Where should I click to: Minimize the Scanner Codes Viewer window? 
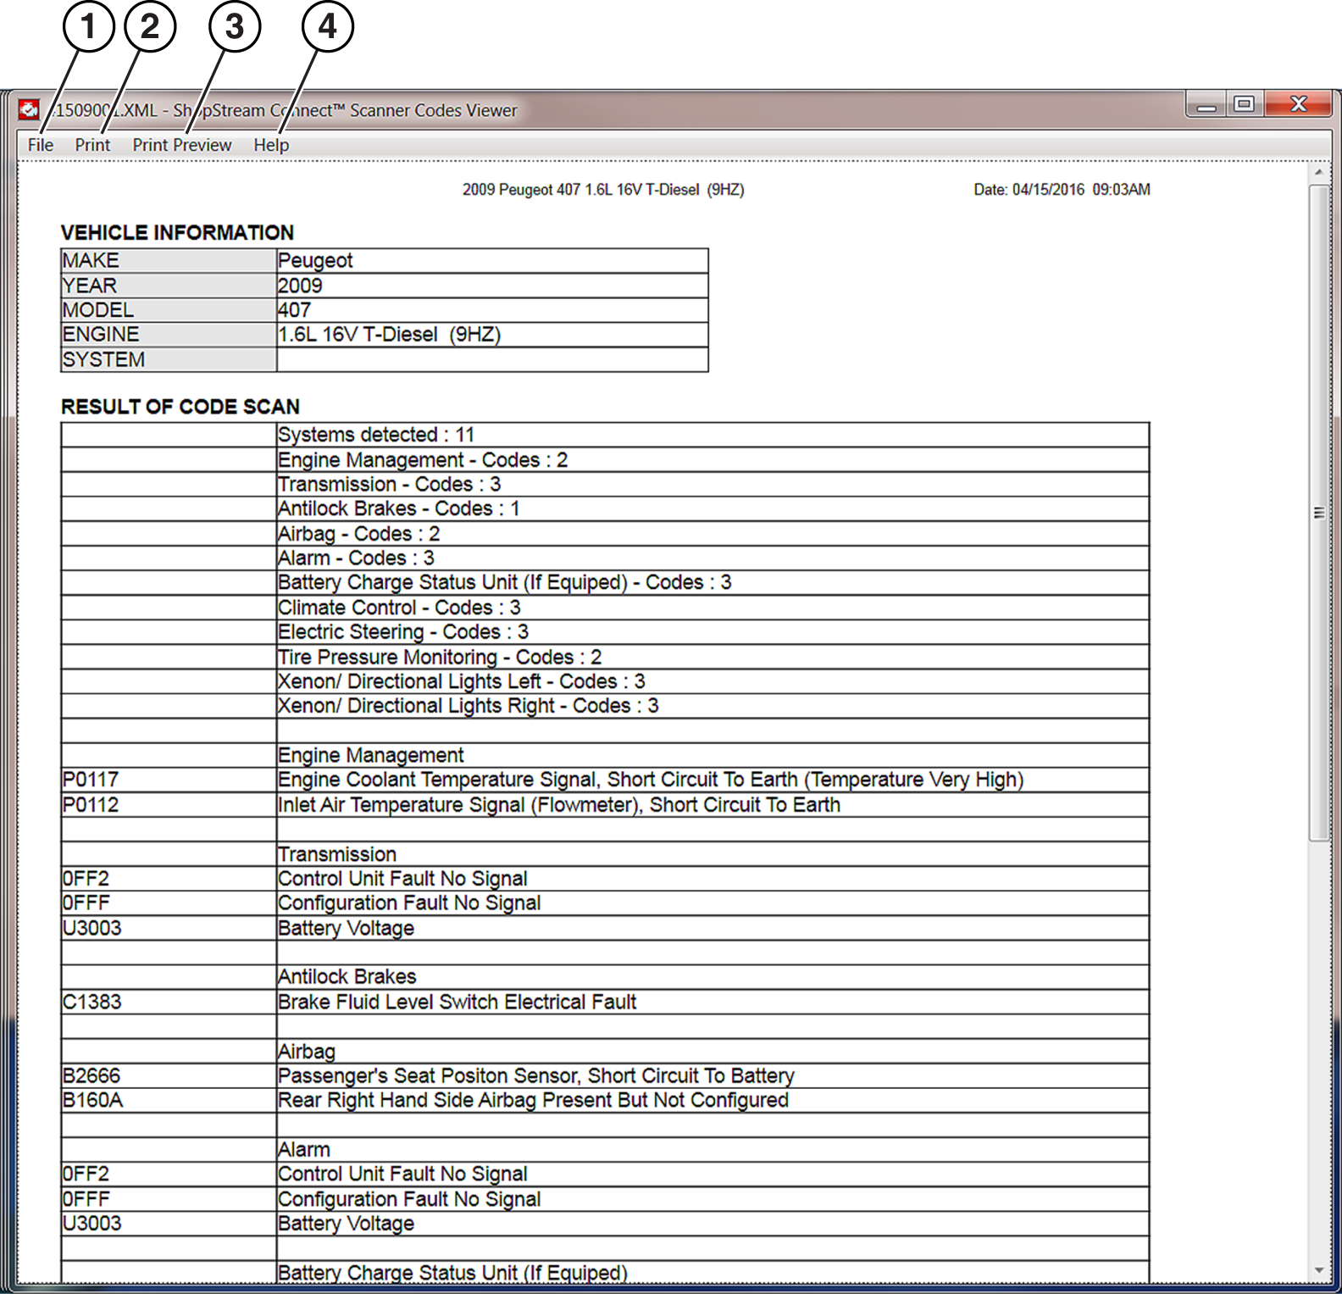tap(1206, 105)
